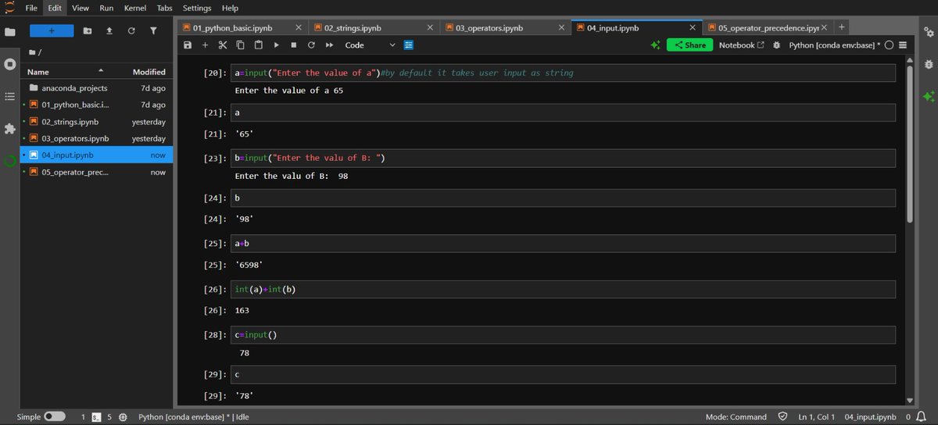The height and width of the screenshot is (425, 938).
Task: Click the terminal count icon in status bar
Action: point(96,417)
